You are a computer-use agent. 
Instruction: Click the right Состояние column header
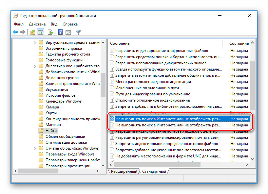pyautogui.click(x=239, y=43)
